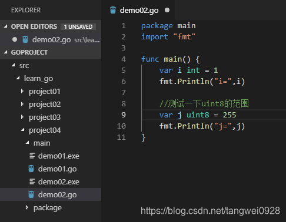The image size is (286, 222).
Task: Click the closing brace on line 11
Action: tap(144, 137)
